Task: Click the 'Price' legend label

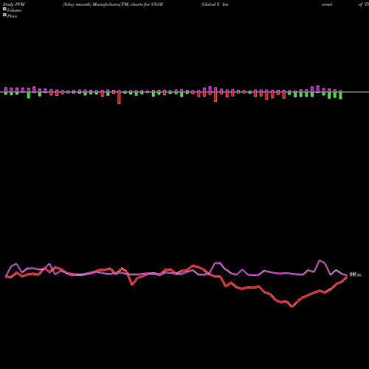Action: (x=12, y=16)
